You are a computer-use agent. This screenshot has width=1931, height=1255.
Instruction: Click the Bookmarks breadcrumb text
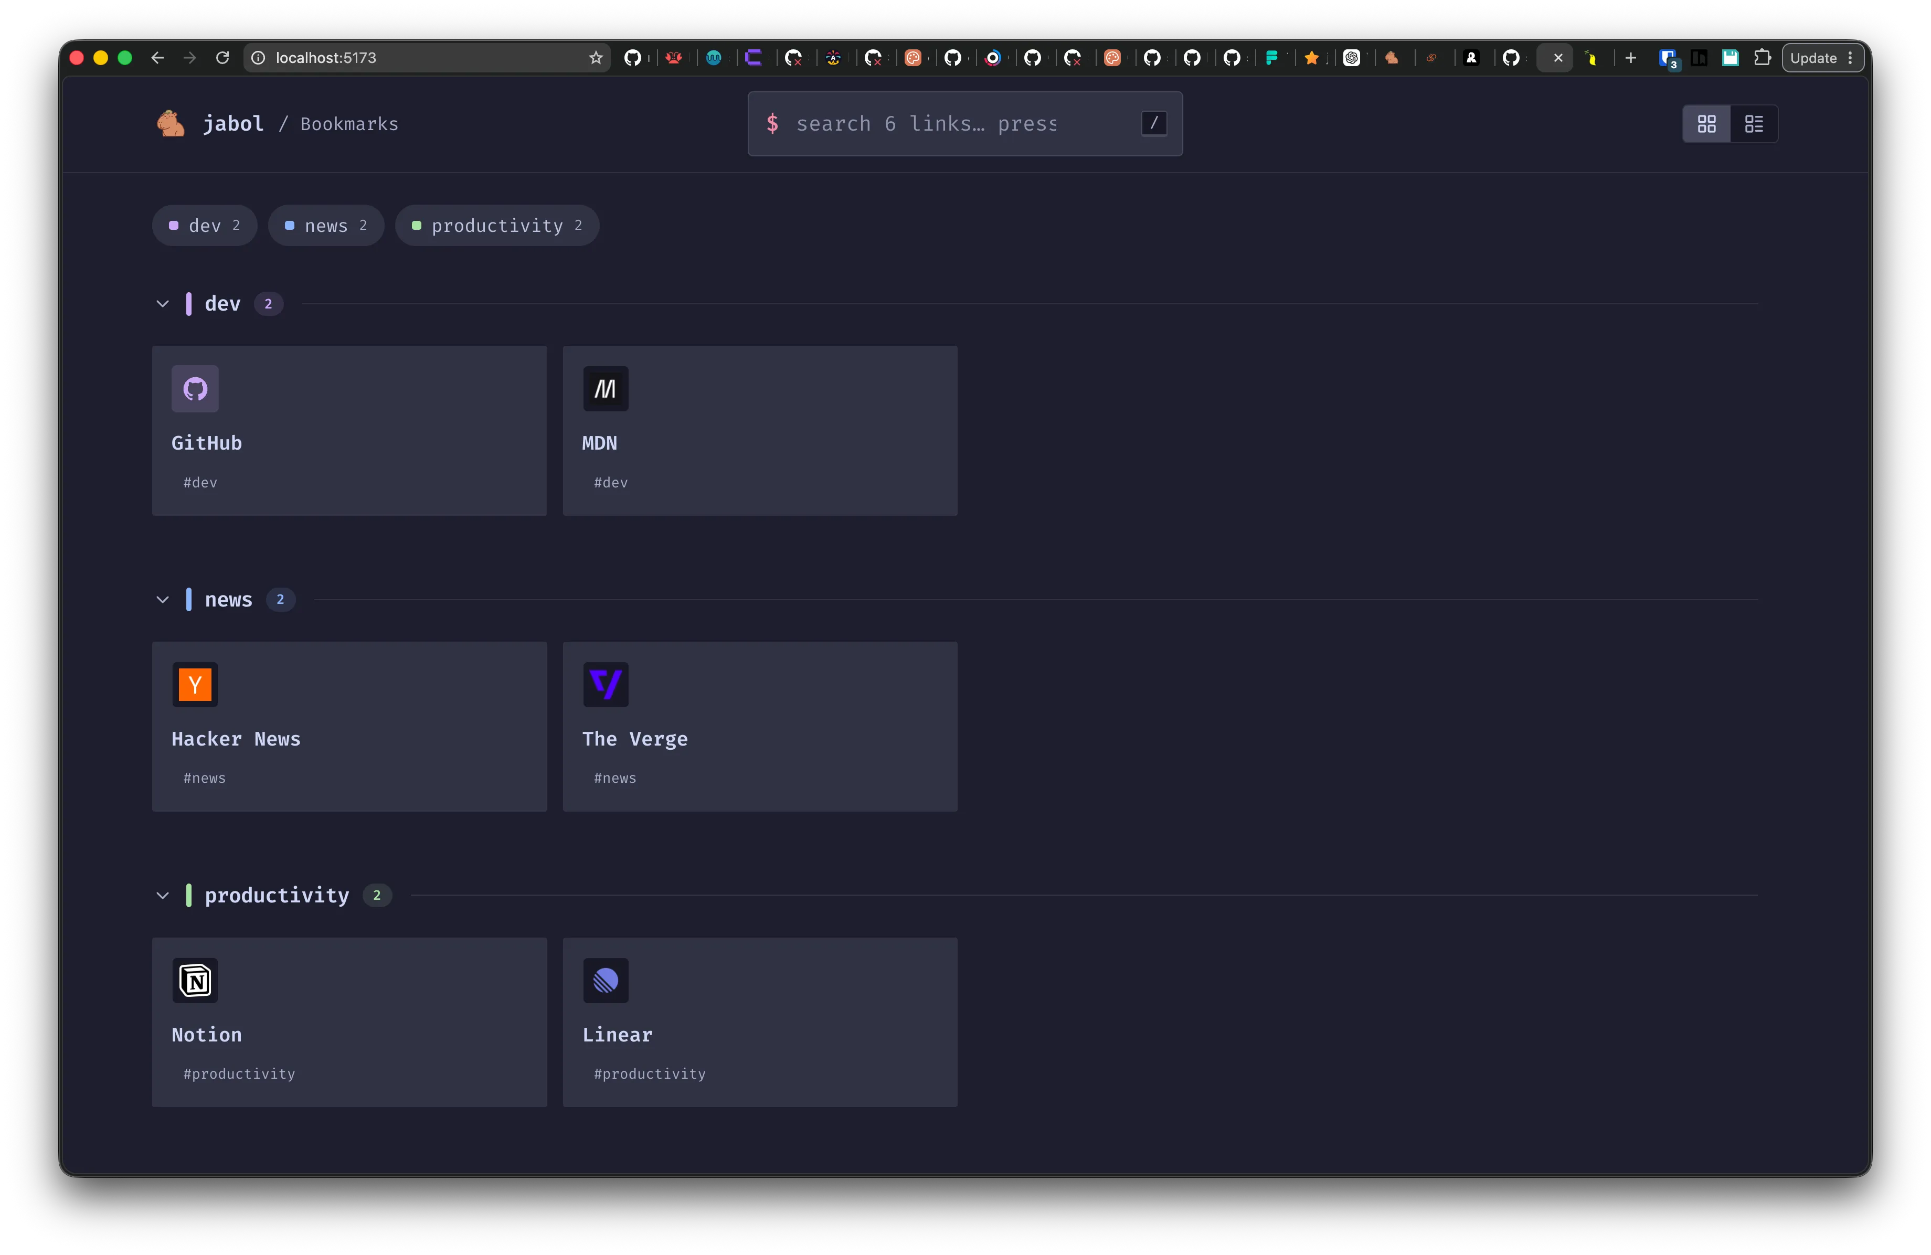click(349, 124)
